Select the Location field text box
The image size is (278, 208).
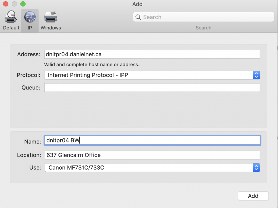(152, 155)
